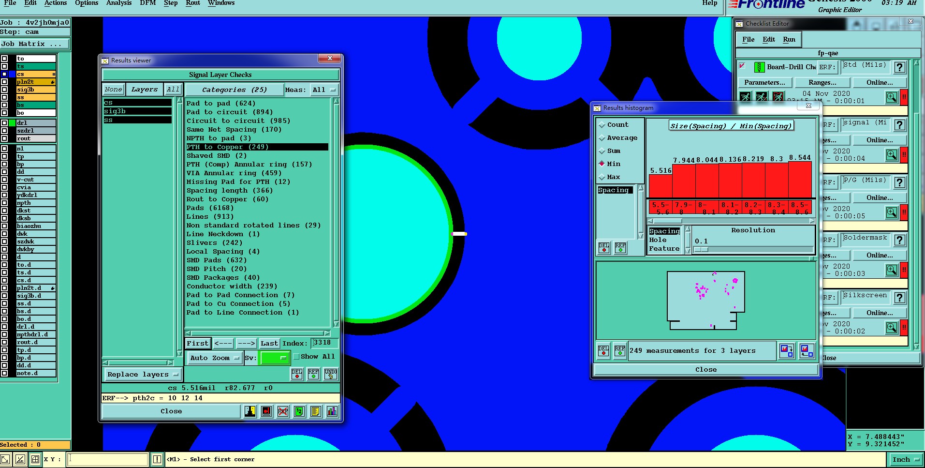Screen dimensions: 925x468
Task: Open File menu in Checklist Editor
Action: [x=748, y=40]
